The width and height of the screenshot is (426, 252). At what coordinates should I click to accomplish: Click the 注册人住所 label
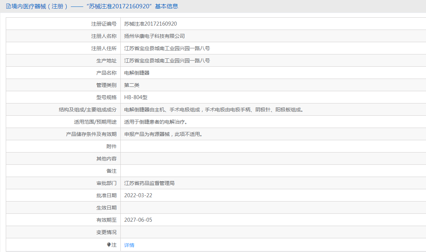[x=104, y=48]
